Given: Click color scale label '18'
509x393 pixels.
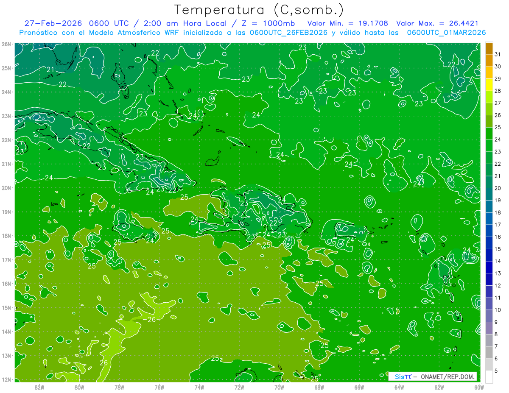Looking at the screenshot, I should click(x=498, y=212).
